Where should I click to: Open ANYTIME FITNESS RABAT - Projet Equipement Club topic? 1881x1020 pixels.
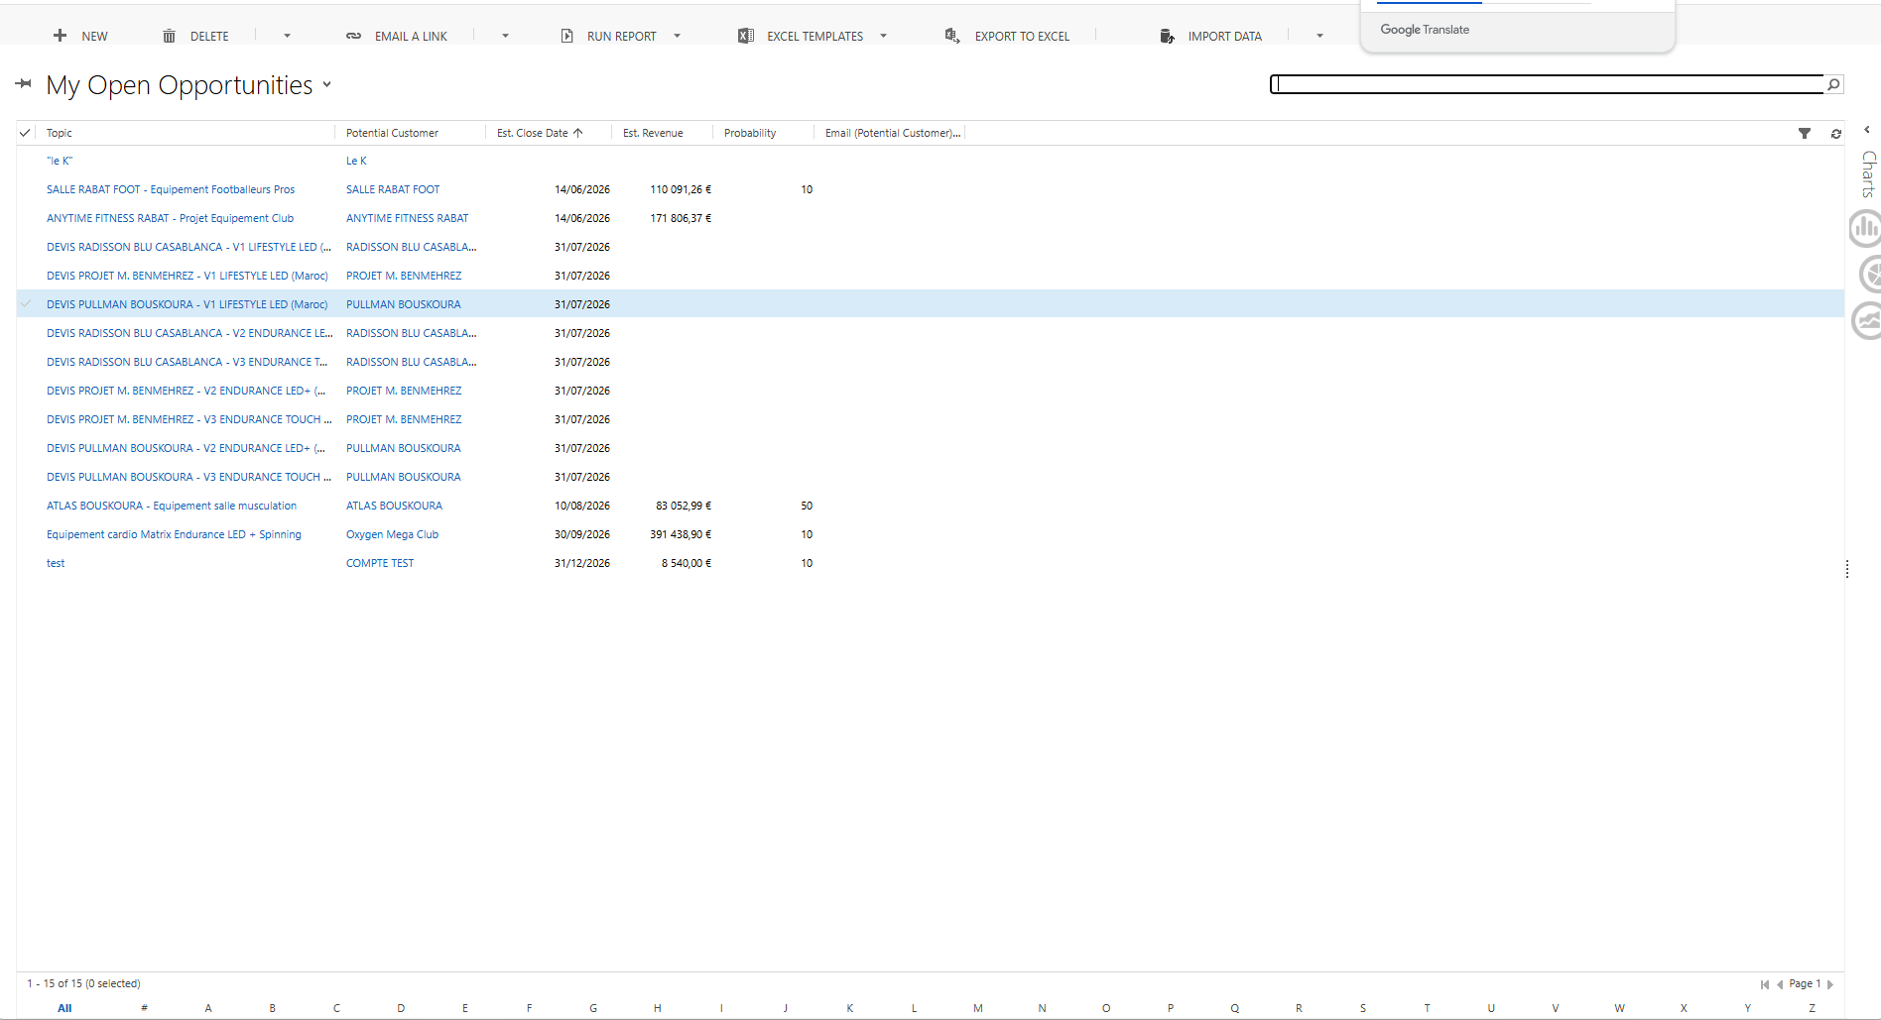point(170,218)
